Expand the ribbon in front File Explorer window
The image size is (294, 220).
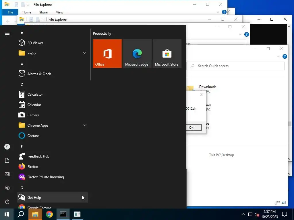click(x=278, y=56)
